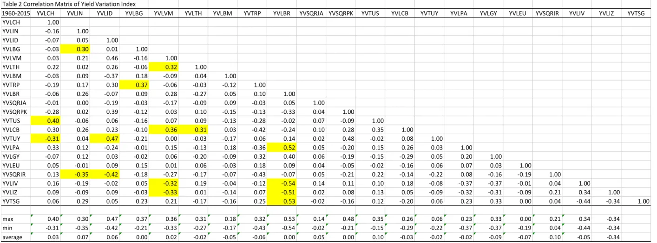Viewport: 657px width, 243px height.
Task: Select the YVLIN column header
Action: pyautogui.click(x=75, y=13)
